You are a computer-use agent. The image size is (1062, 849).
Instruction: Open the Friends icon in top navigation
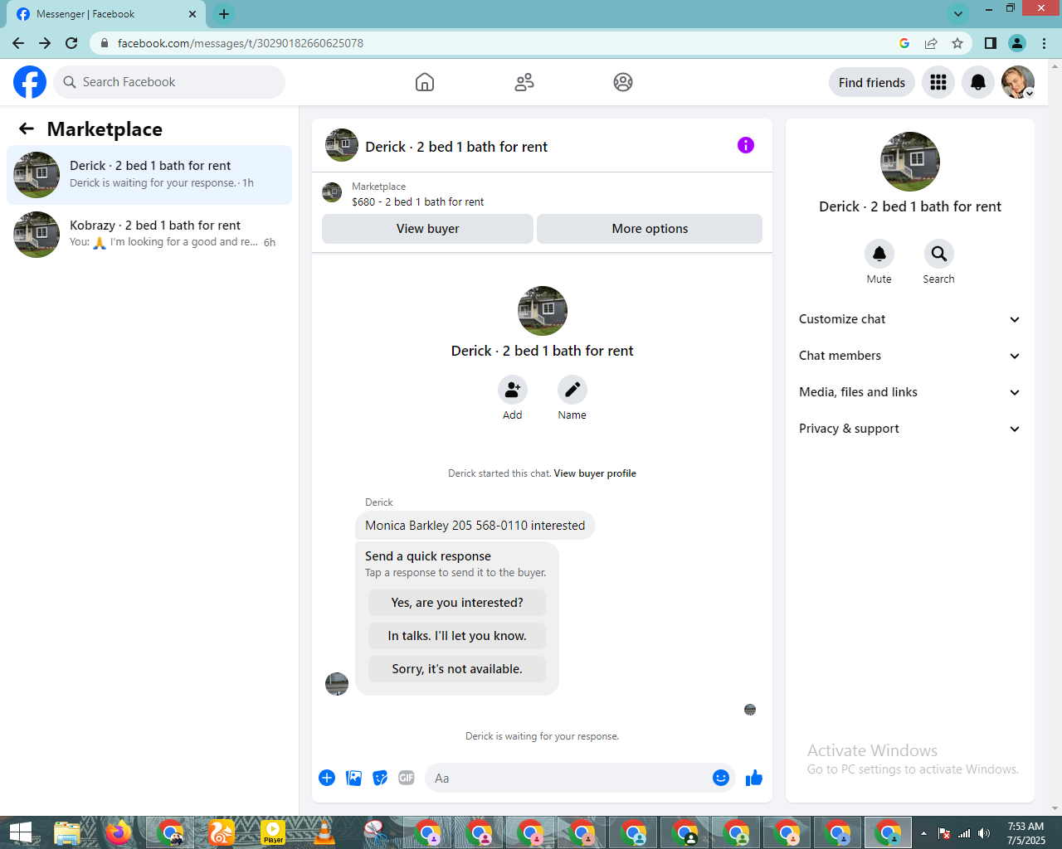click(x=524, y=82)
